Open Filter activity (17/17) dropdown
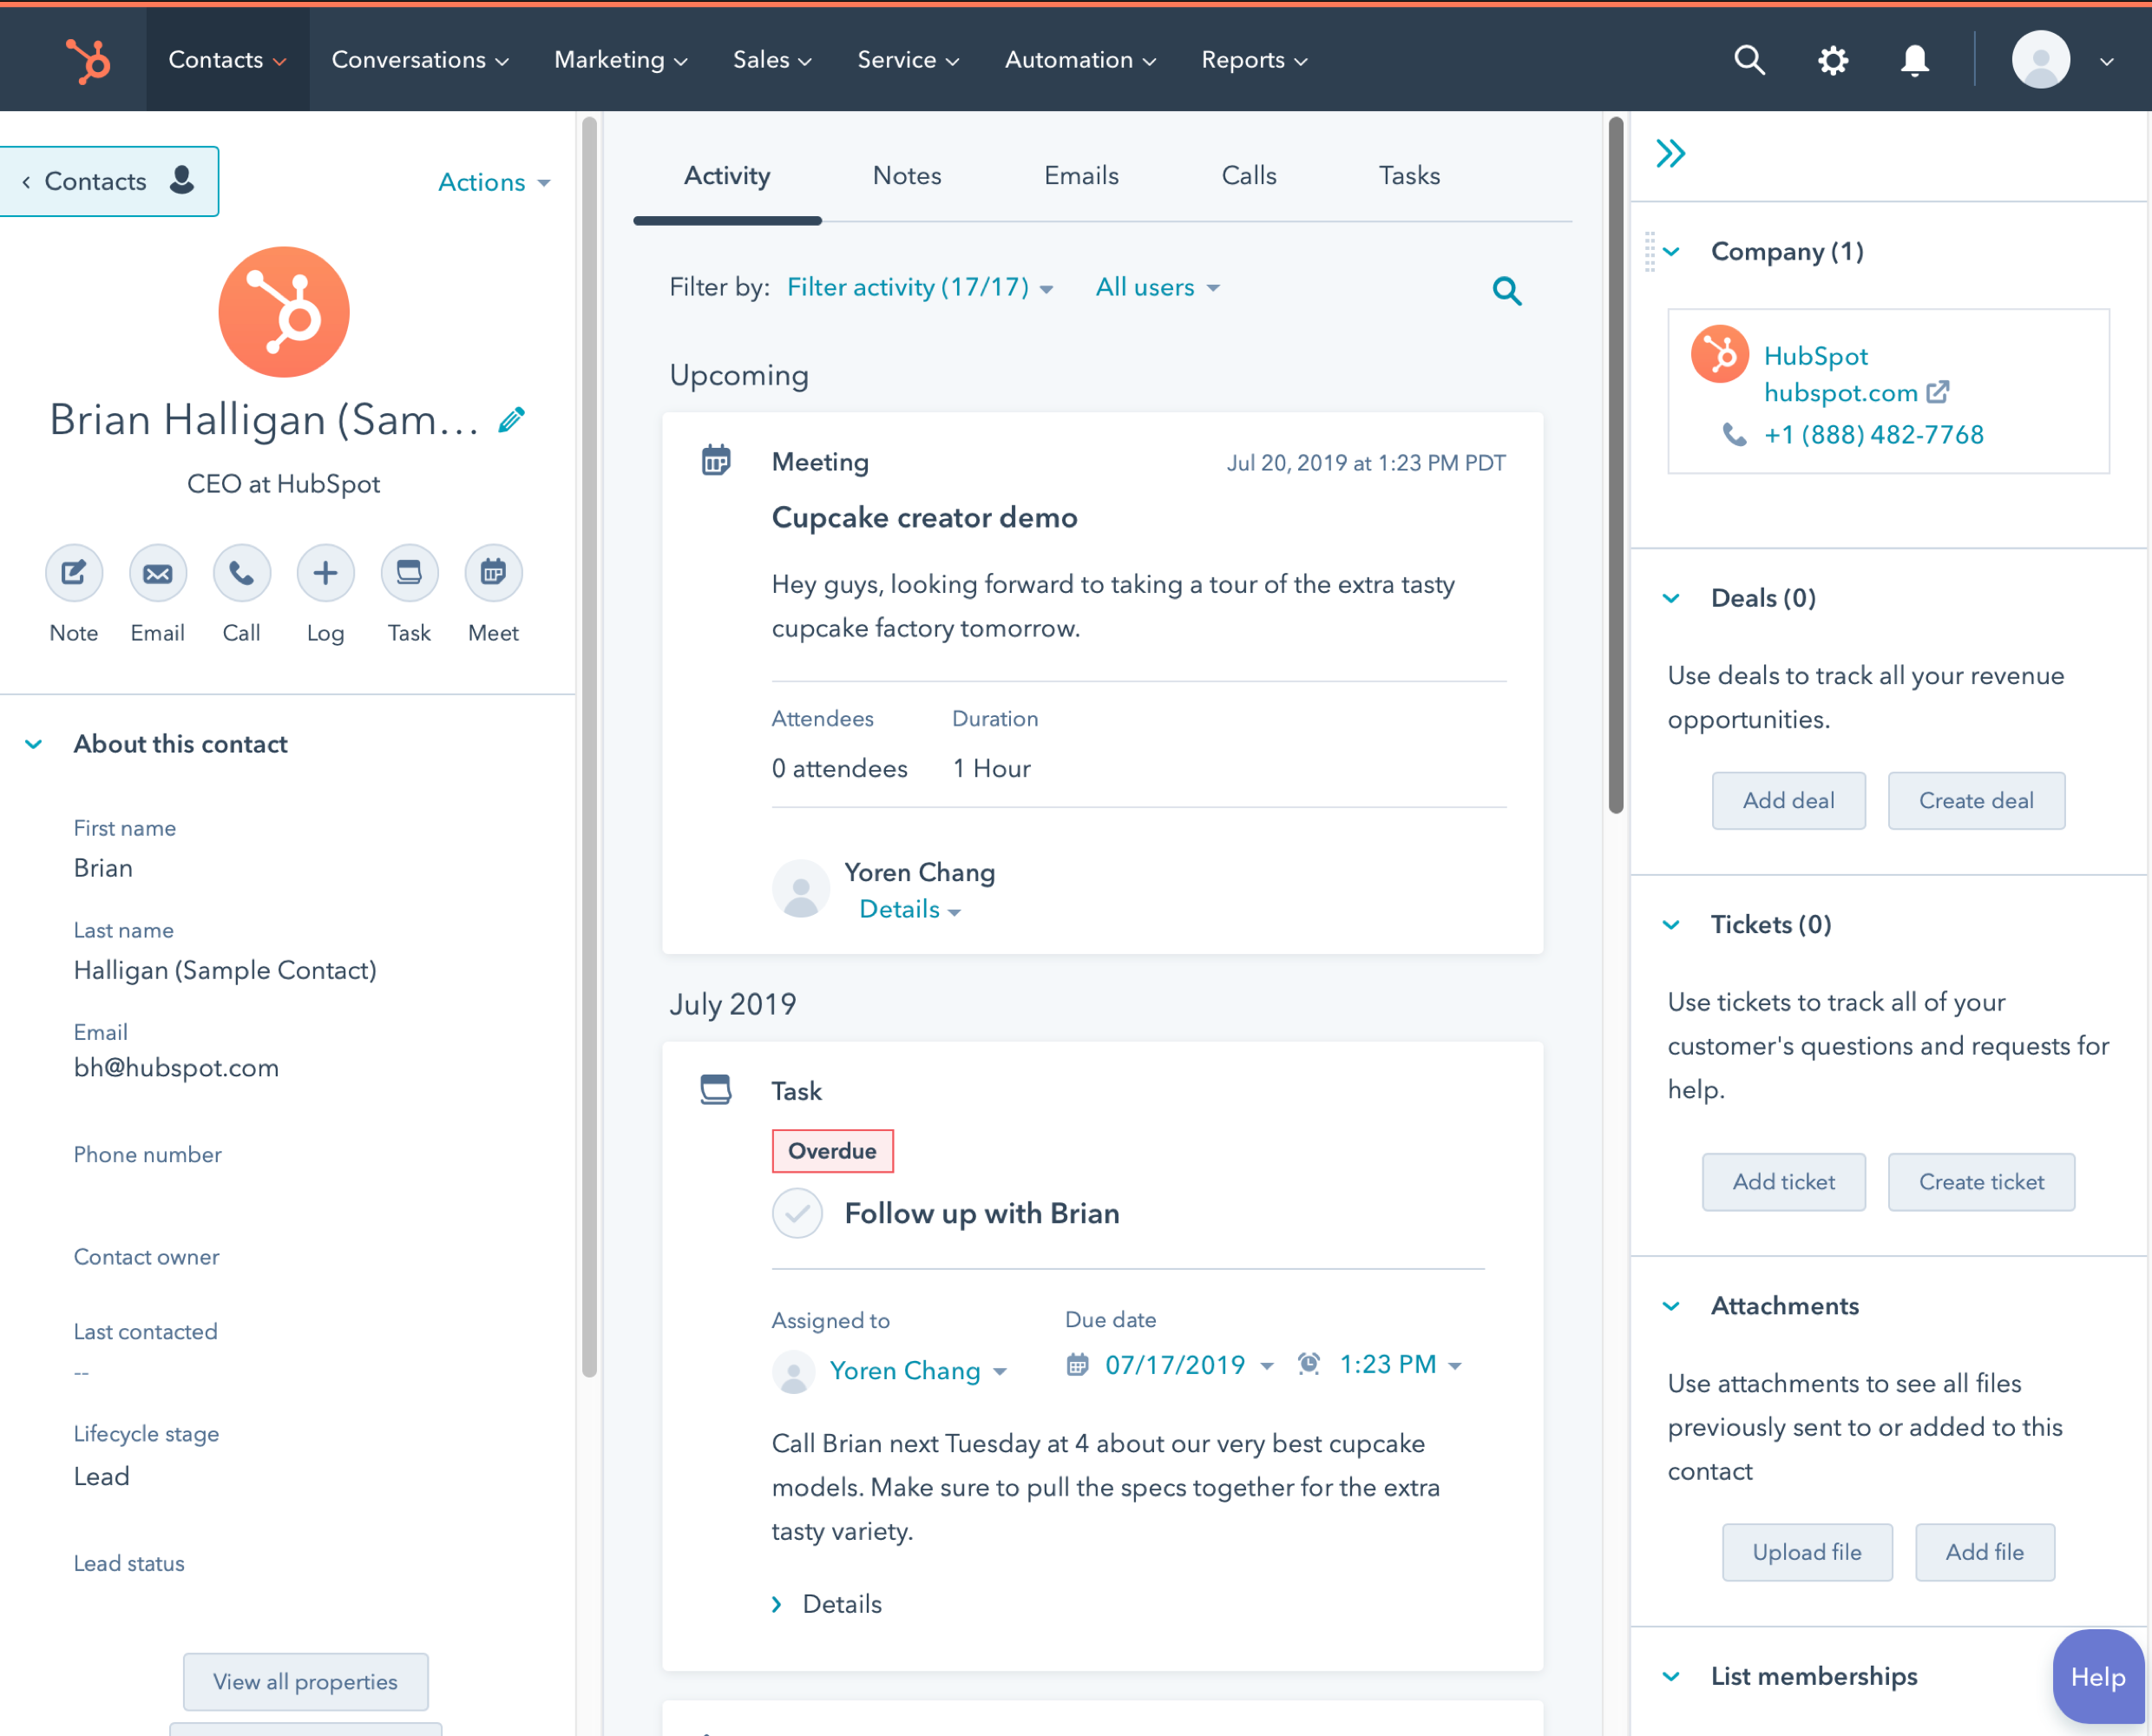The width and height of the screenshot is (2152, 1736). (920, 287)
